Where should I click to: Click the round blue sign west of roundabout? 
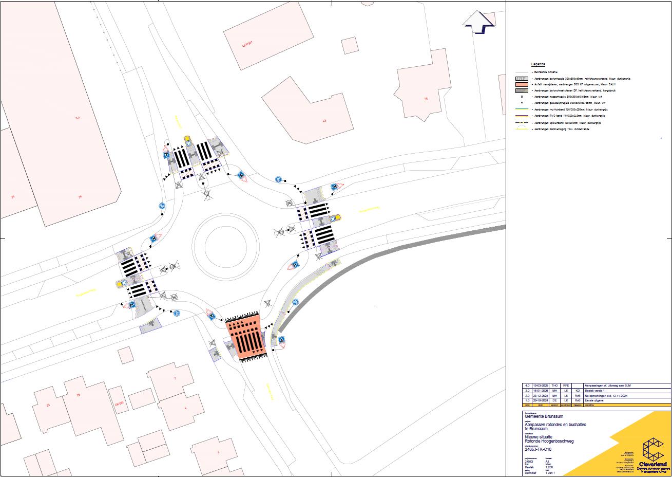click(162, 206)
